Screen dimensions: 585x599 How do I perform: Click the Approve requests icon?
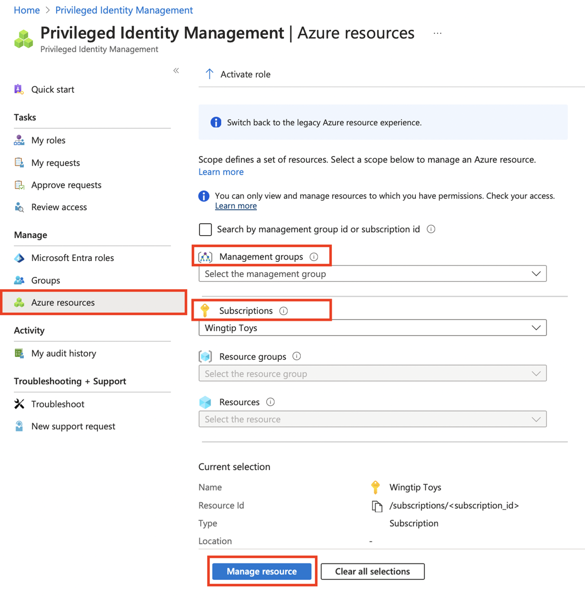(19, 185)
